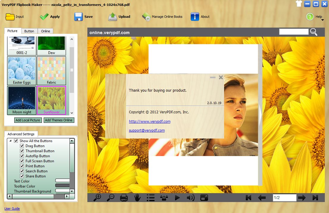
Task: Toggle the Search Button checkbox
Action: click(x=22, y=171)
